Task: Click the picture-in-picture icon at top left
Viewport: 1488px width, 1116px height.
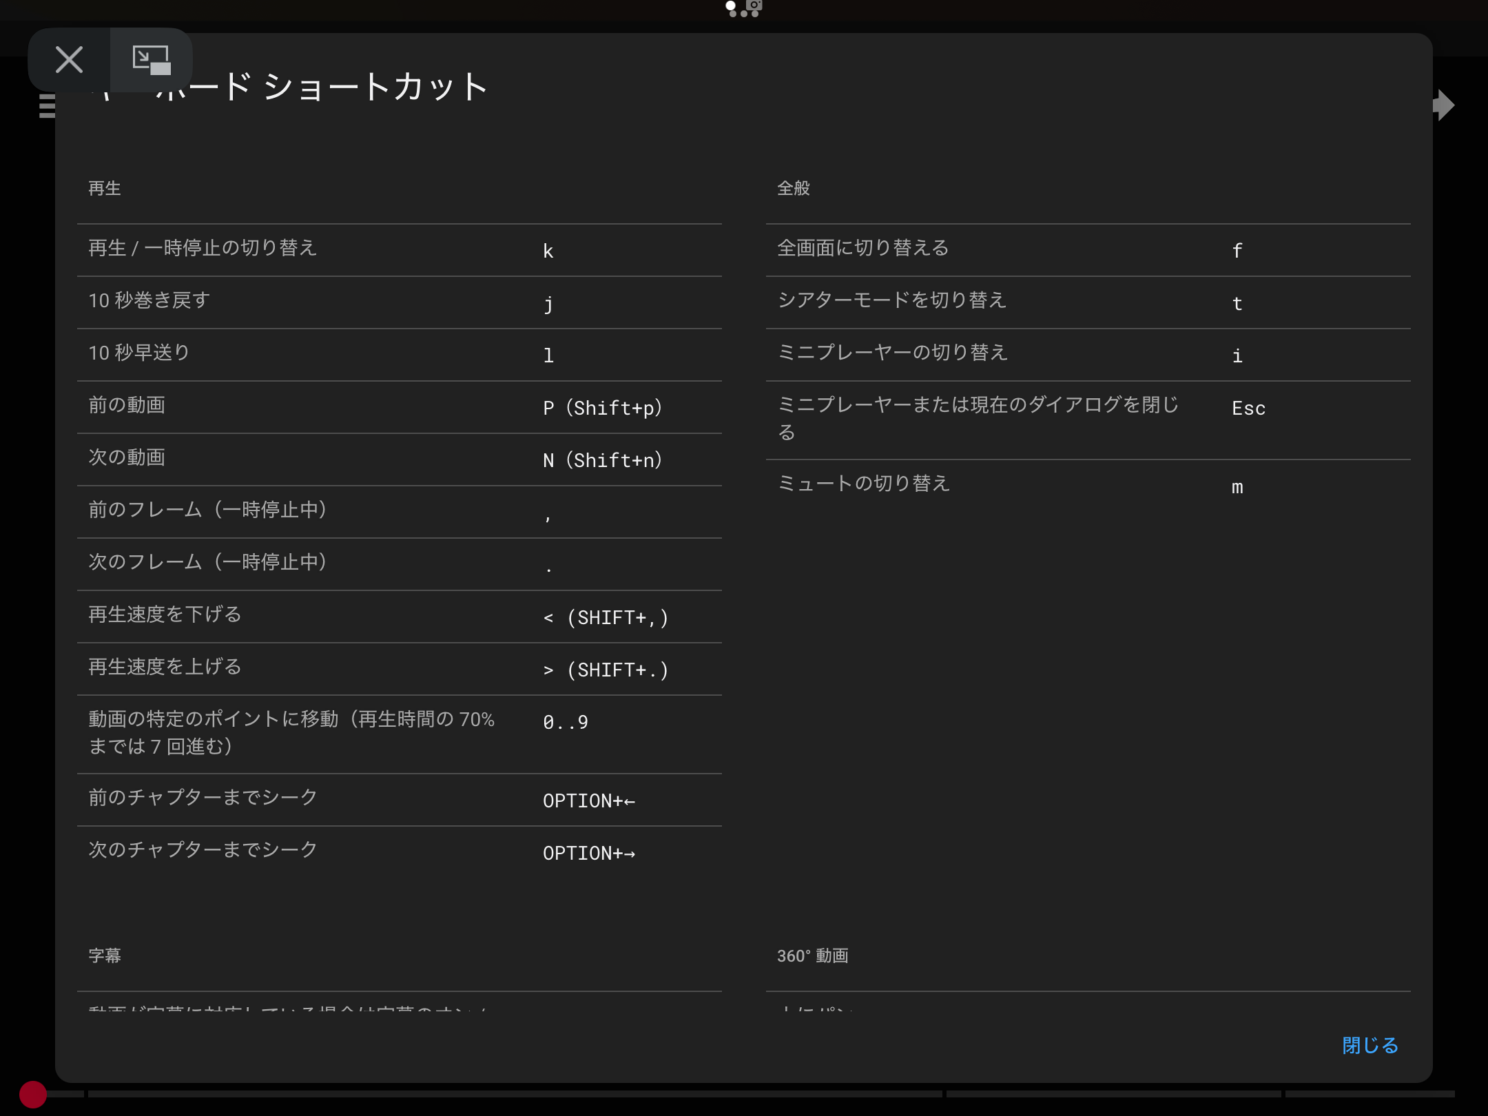Action: click(x=151, y=60)
